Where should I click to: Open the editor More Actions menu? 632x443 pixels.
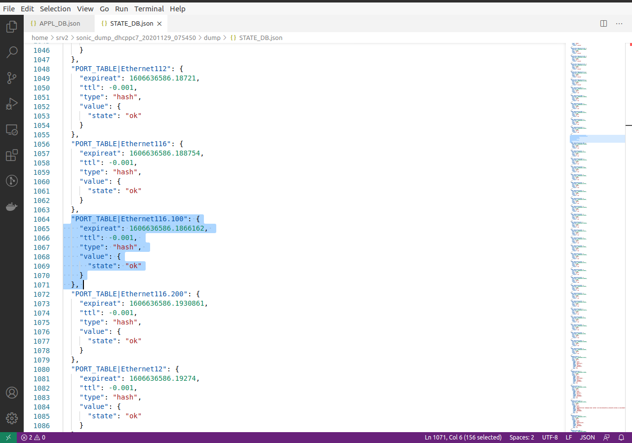[619, 23]
